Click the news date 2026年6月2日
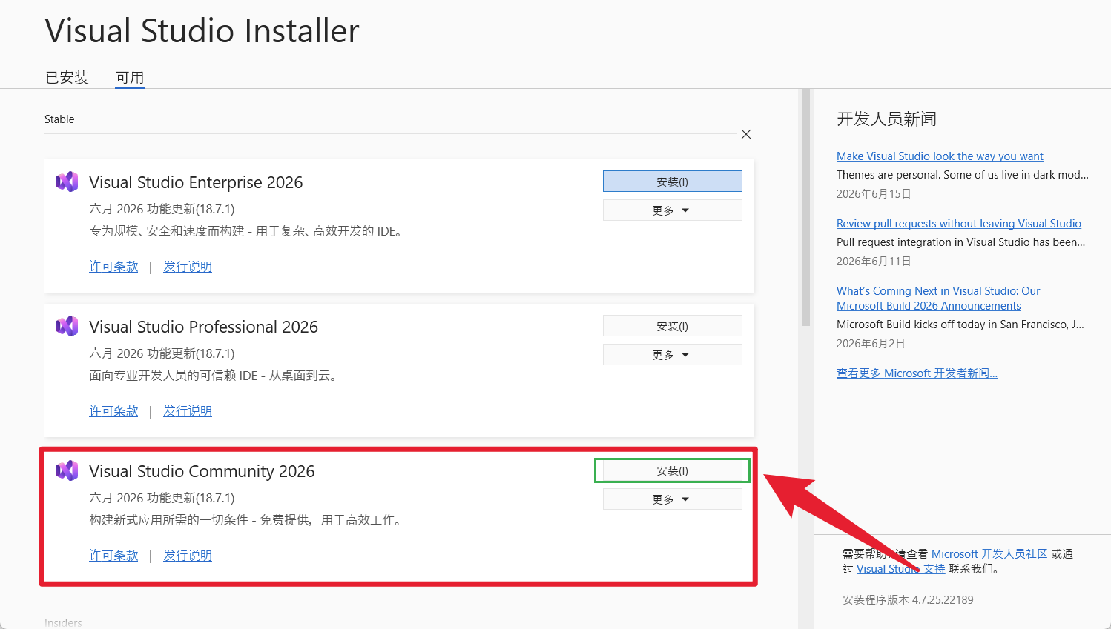Screen dimensions: 1111x629 point(871,344)
